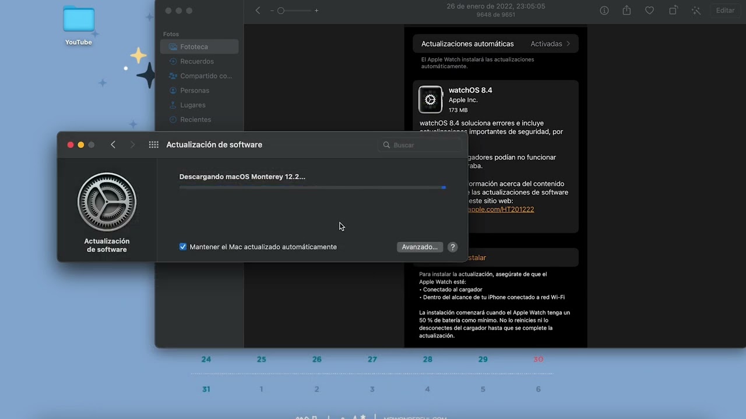Open Actualizaciones automáticas Activadas chevron row
Image resolution: width=746 pixels, height=419 pixels.
pos(495,44)
